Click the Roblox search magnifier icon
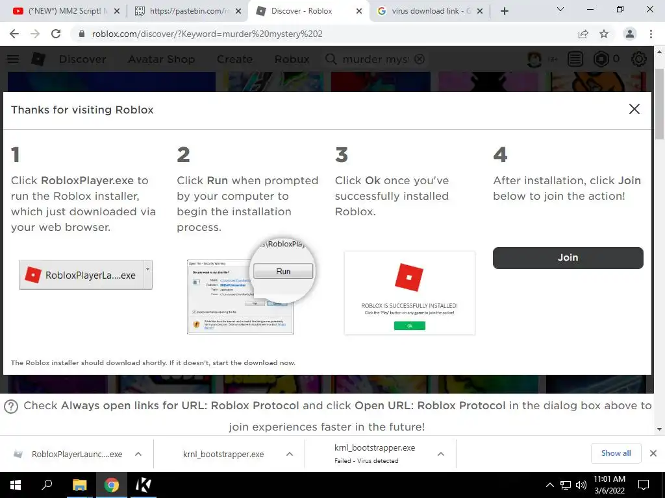 pyautogui.click(x=331, y=59)
